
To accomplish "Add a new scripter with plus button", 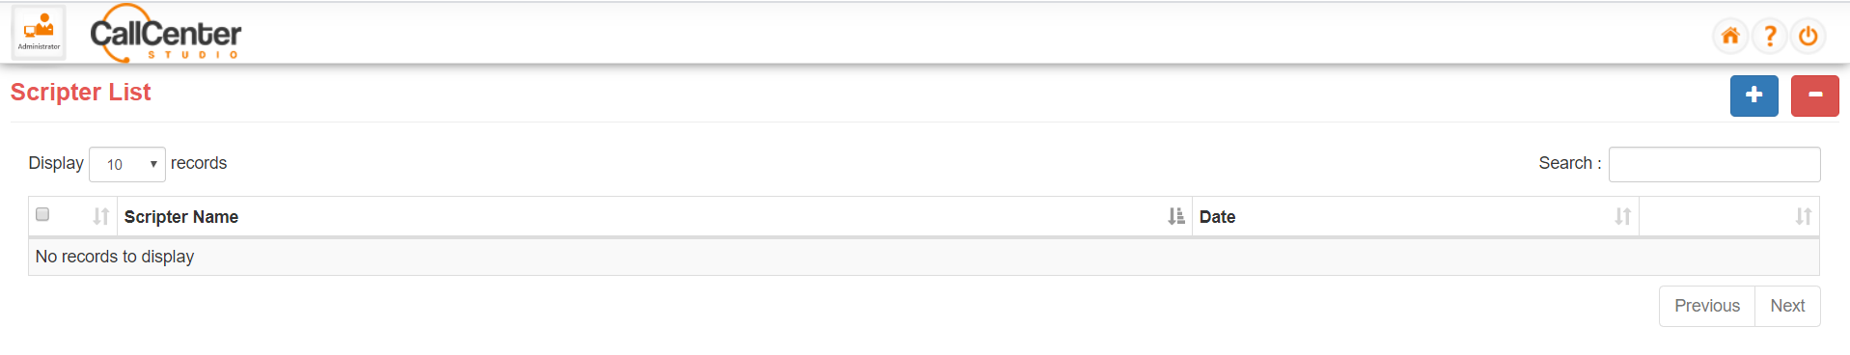I will pos(1753,96).
